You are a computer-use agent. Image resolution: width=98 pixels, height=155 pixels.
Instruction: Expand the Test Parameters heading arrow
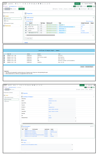click(31, 126)
